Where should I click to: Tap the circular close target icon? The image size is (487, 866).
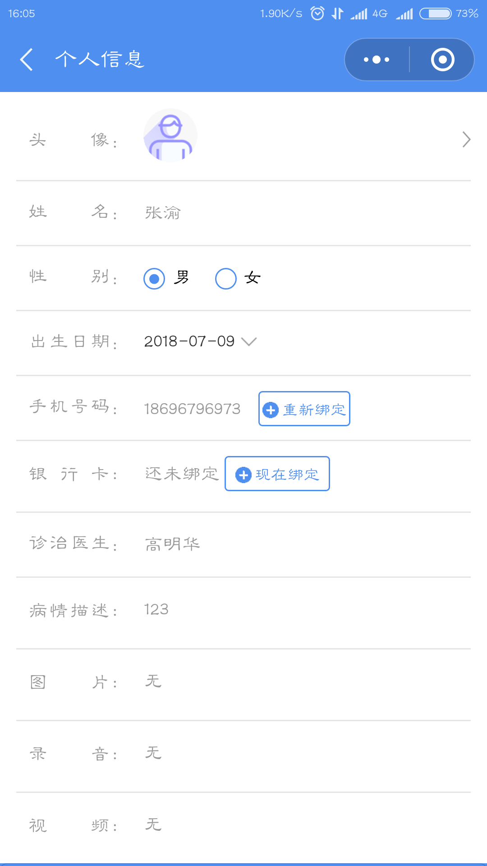442,60
